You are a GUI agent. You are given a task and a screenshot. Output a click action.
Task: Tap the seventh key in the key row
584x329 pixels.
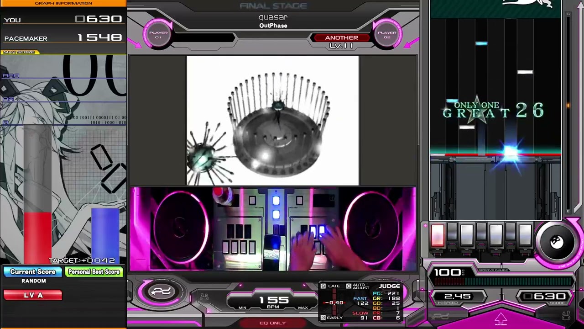tap(525, 235)
